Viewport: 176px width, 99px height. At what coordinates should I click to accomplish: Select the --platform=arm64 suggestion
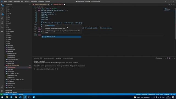pyautogui.click(x=61, y=37)
